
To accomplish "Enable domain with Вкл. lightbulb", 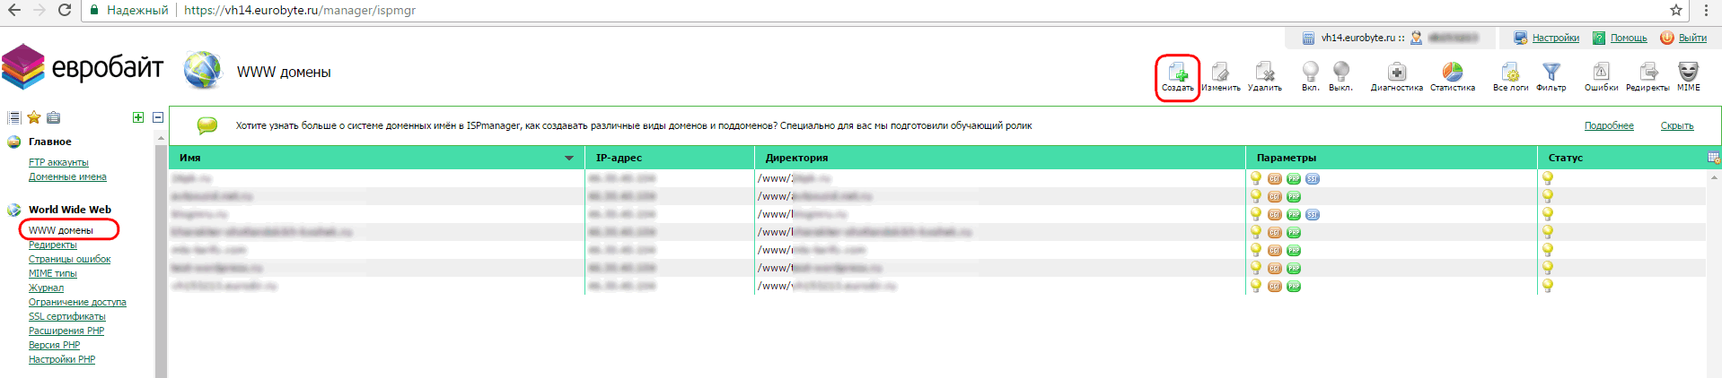I will pos(1310,73).
